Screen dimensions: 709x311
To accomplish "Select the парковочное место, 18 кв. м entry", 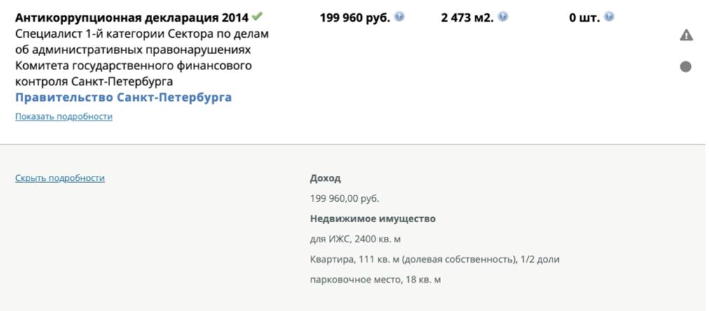I will (x=375, y=279).
